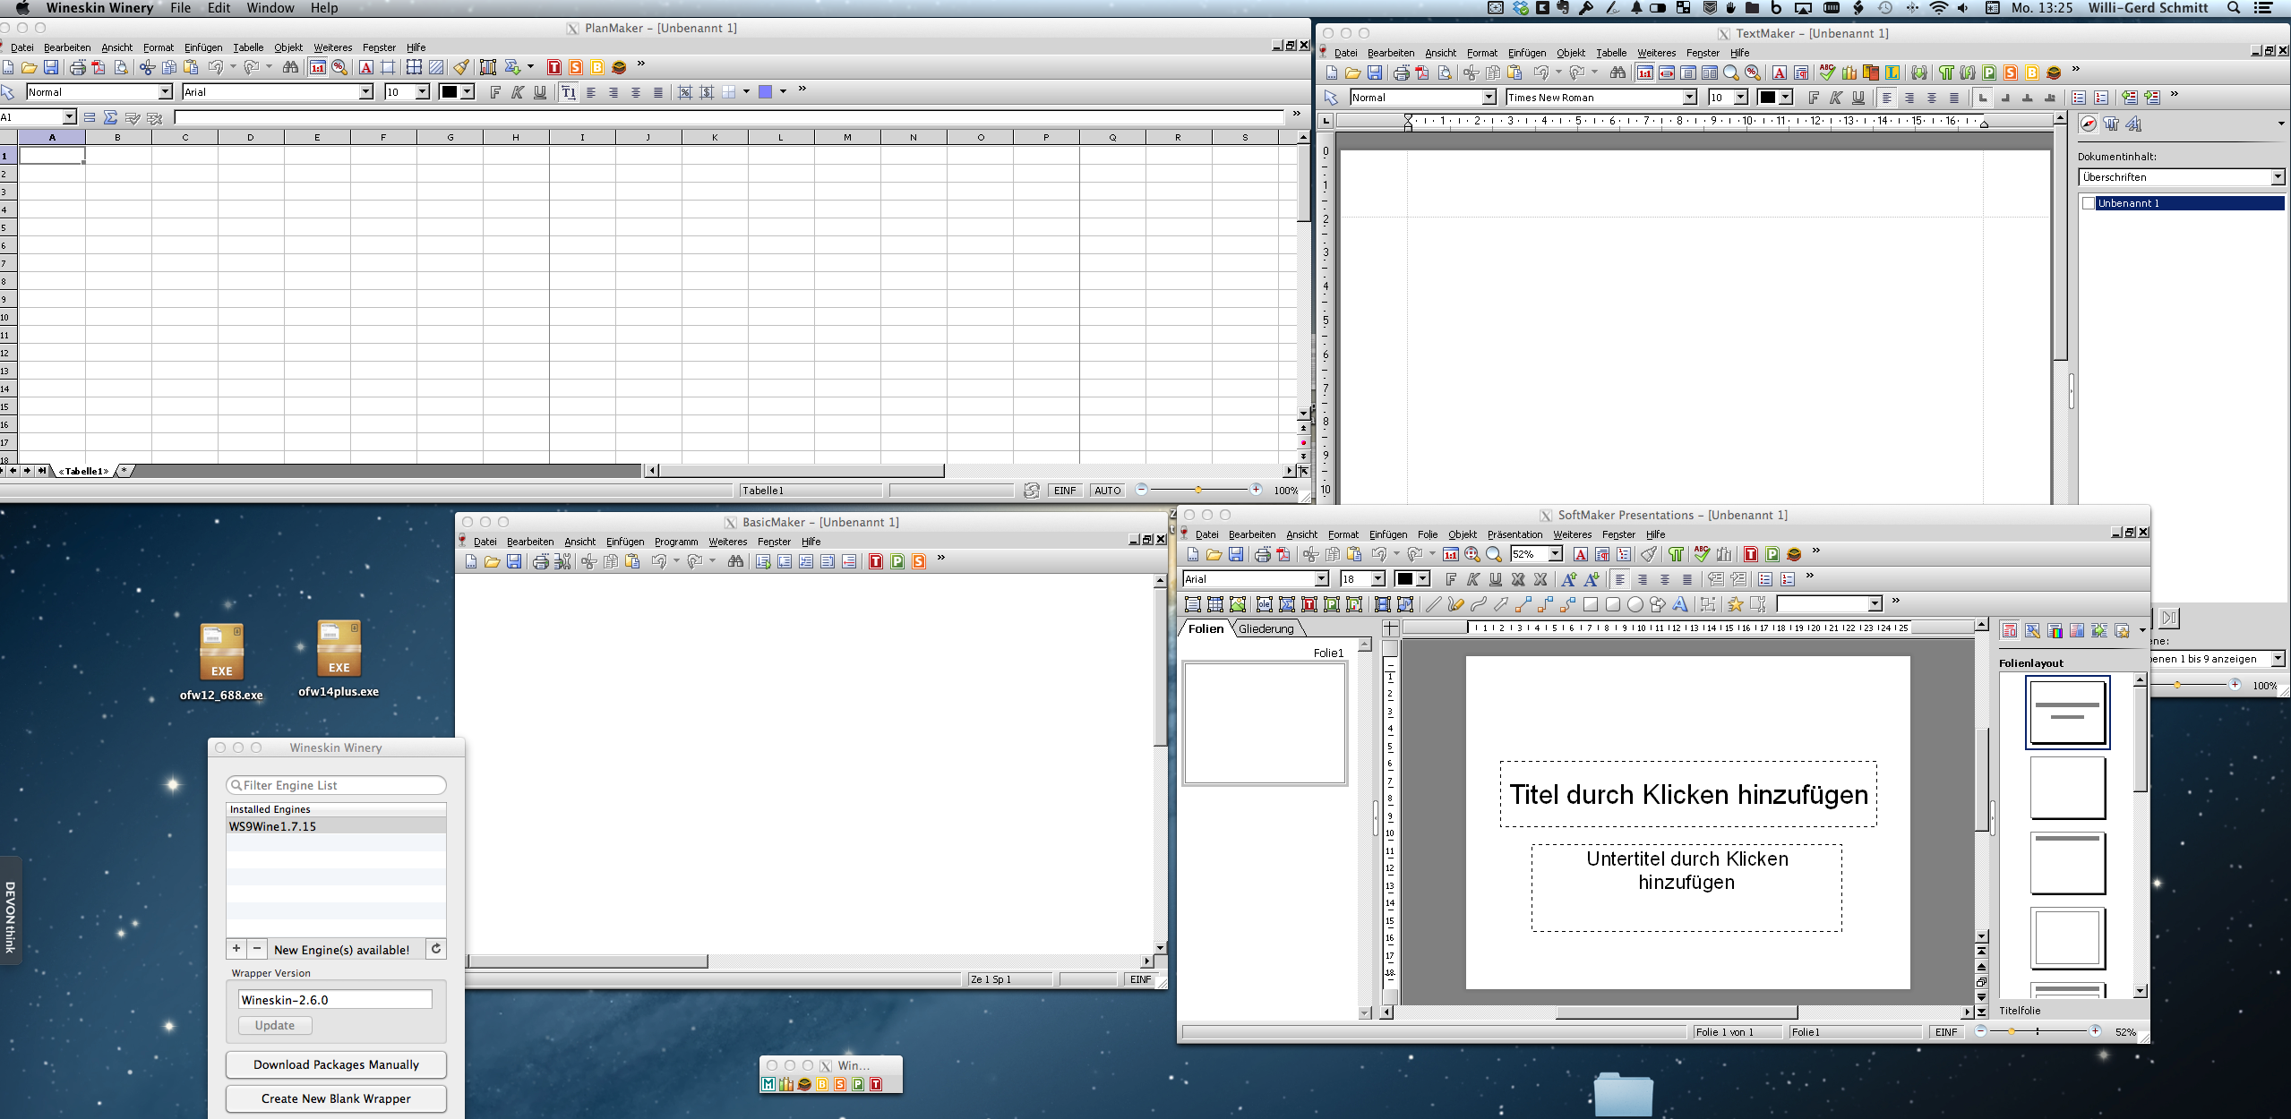Screen dimensions: 2291x1119
Task: Select the rectangle shape tool in Presentations
Action: (1591, 604)
